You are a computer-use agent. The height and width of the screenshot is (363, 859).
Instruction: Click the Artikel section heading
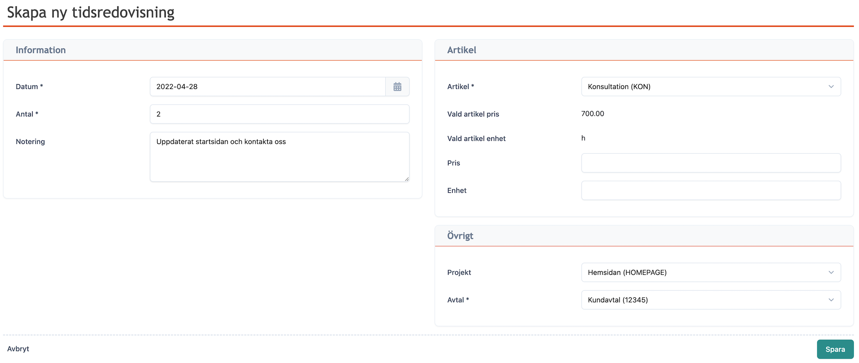click(x=462, y=50)
